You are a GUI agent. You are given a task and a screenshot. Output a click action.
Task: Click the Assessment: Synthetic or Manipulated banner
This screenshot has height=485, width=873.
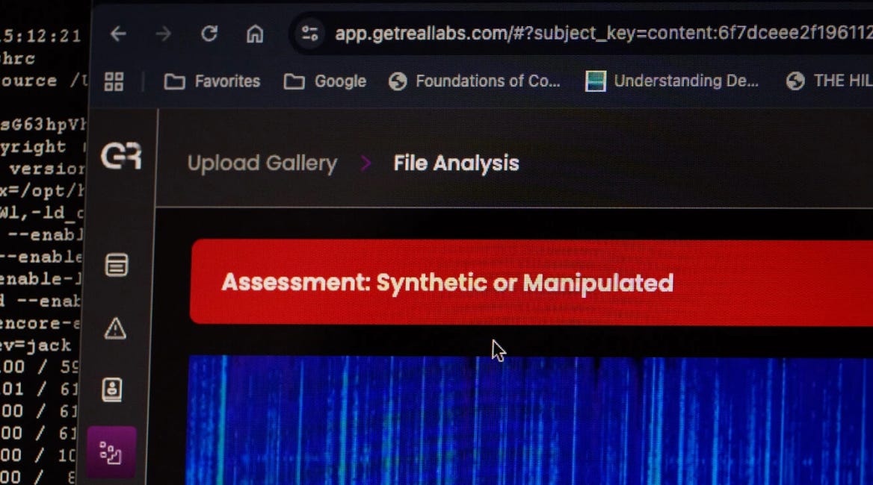pyautogui.click(x=531, y=282)
